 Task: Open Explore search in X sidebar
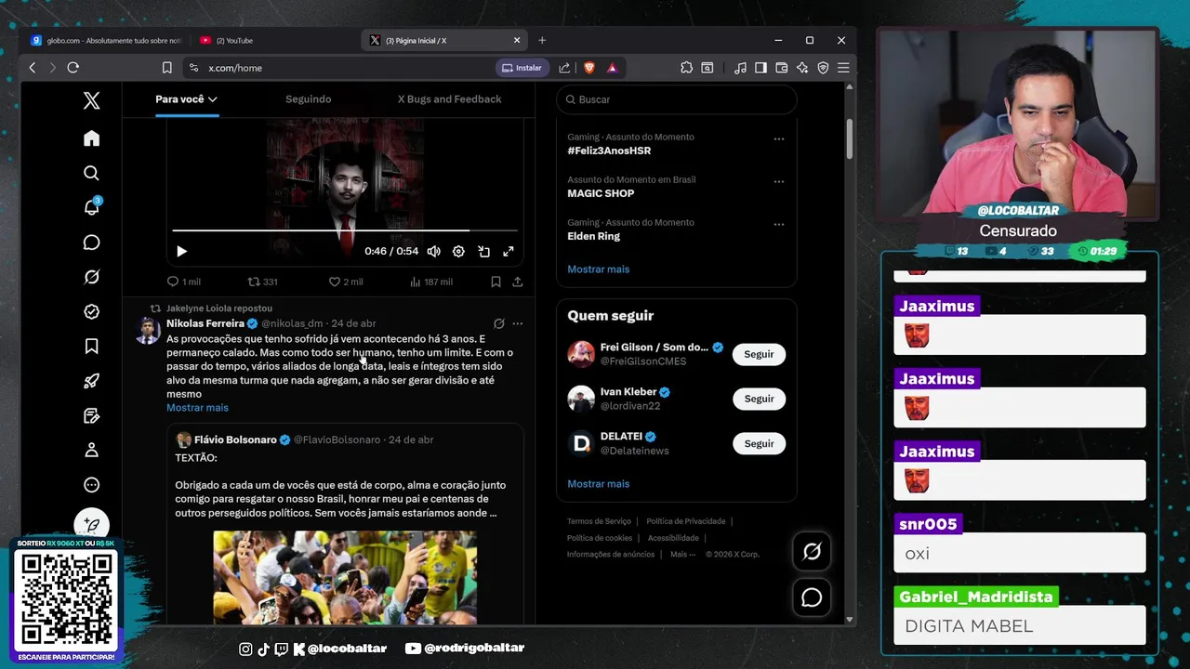point(91,173)
